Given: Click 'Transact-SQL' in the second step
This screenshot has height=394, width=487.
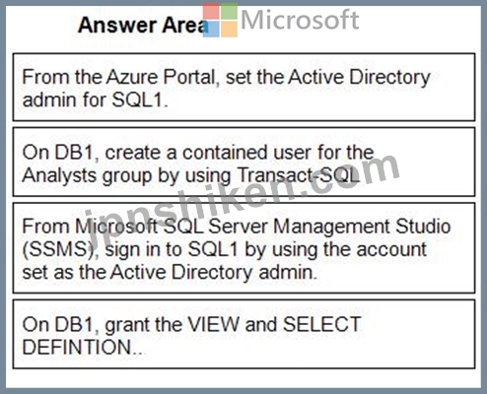Looking at the screenshot, I should 299,175.
